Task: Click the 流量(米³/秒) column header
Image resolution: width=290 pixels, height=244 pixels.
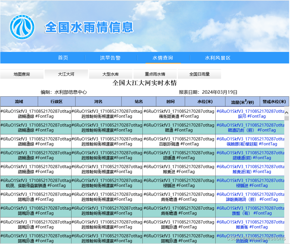Action: [x=242, y=102]
